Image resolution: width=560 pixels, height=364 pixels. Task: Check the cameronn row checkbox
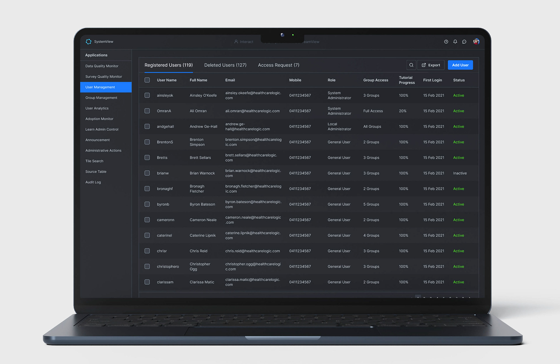click(147, 220)
